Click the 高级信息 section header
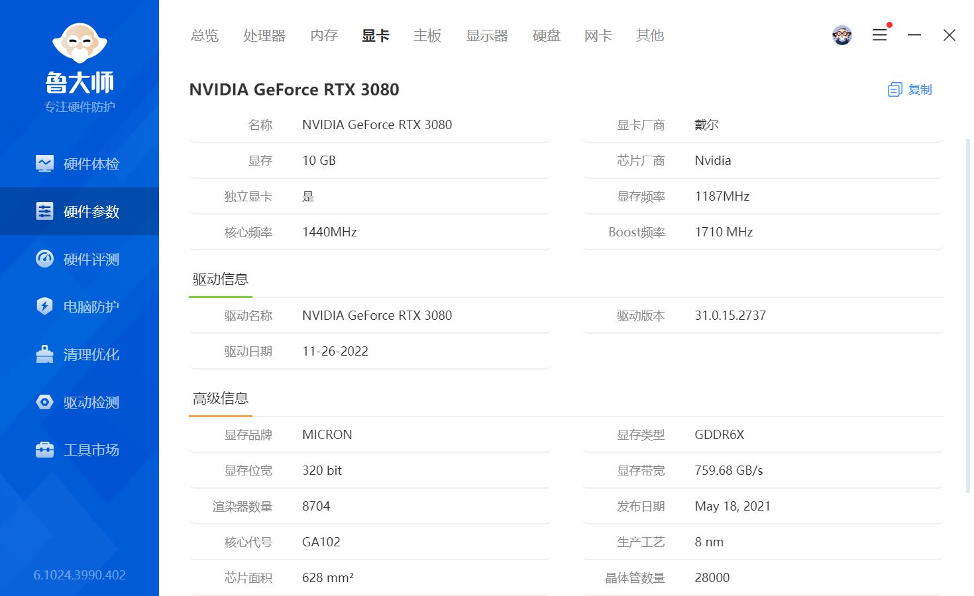This screenshot has height=596, width=974. (221, 399)
